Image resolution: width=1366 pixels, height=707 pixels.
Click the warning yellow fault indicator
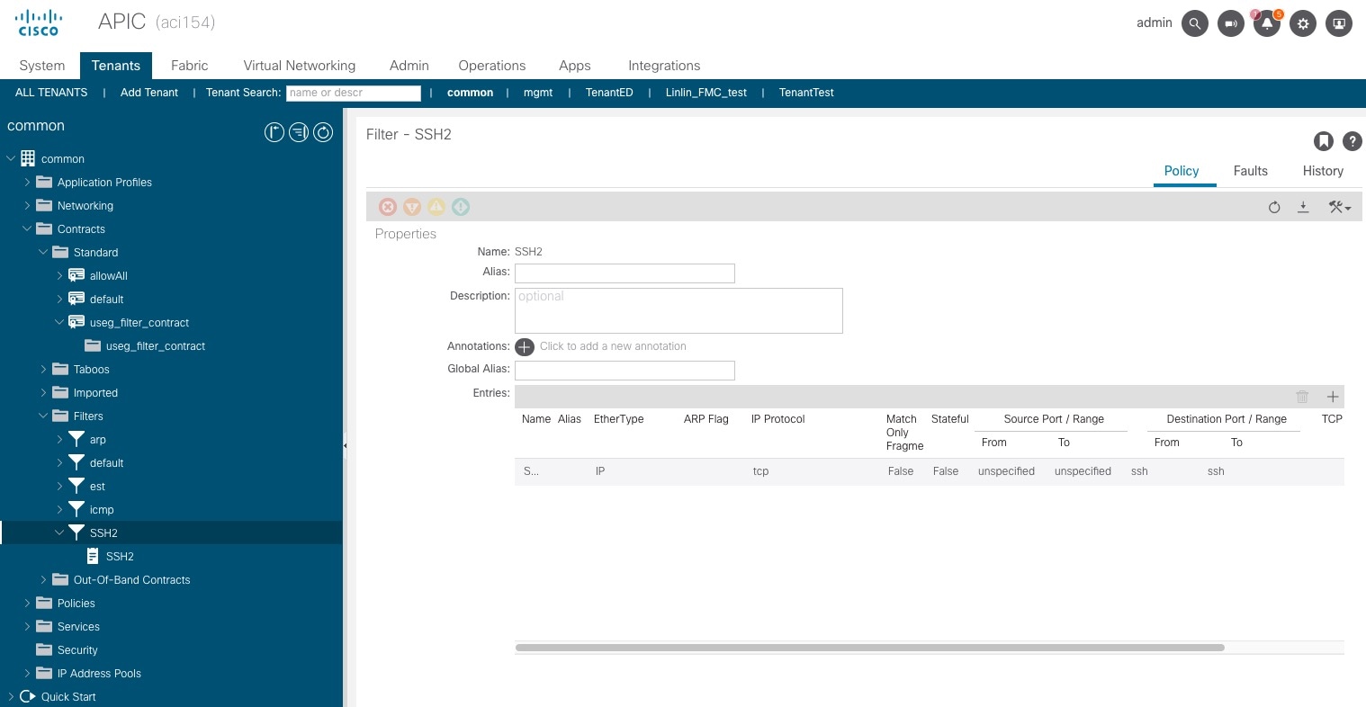[x=436, y=207]
